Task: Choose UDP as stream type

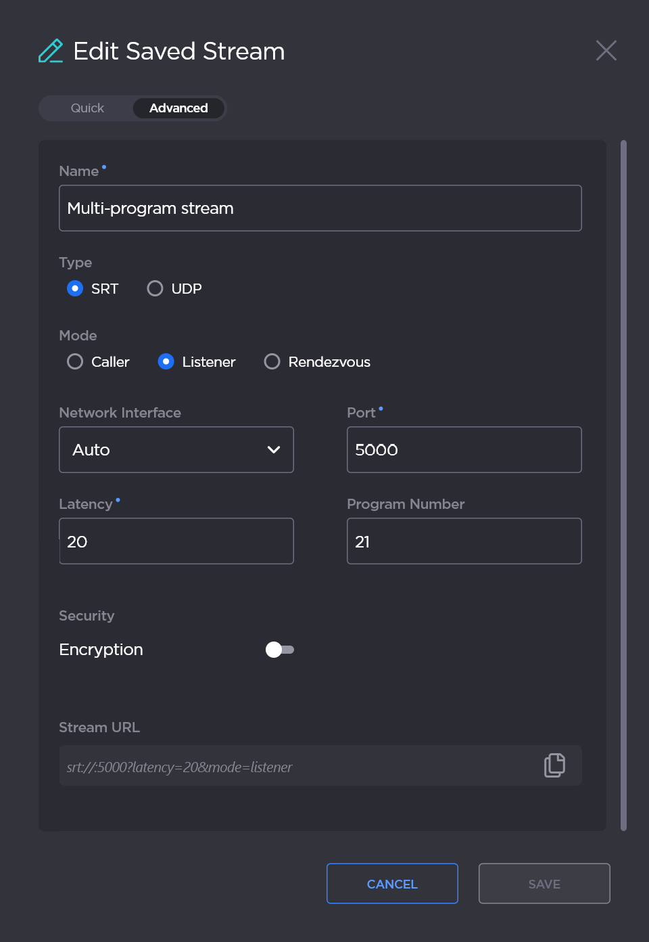Action: click(x=155, y=289)
